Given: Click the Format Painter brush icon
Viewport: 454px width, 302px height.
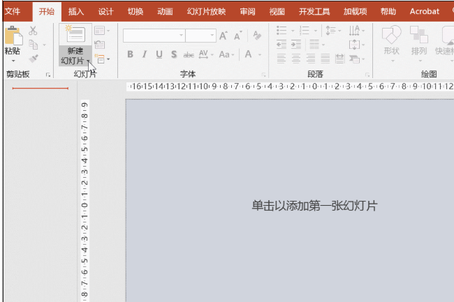Looking at the screenshot, I should (x=34, y=59).
